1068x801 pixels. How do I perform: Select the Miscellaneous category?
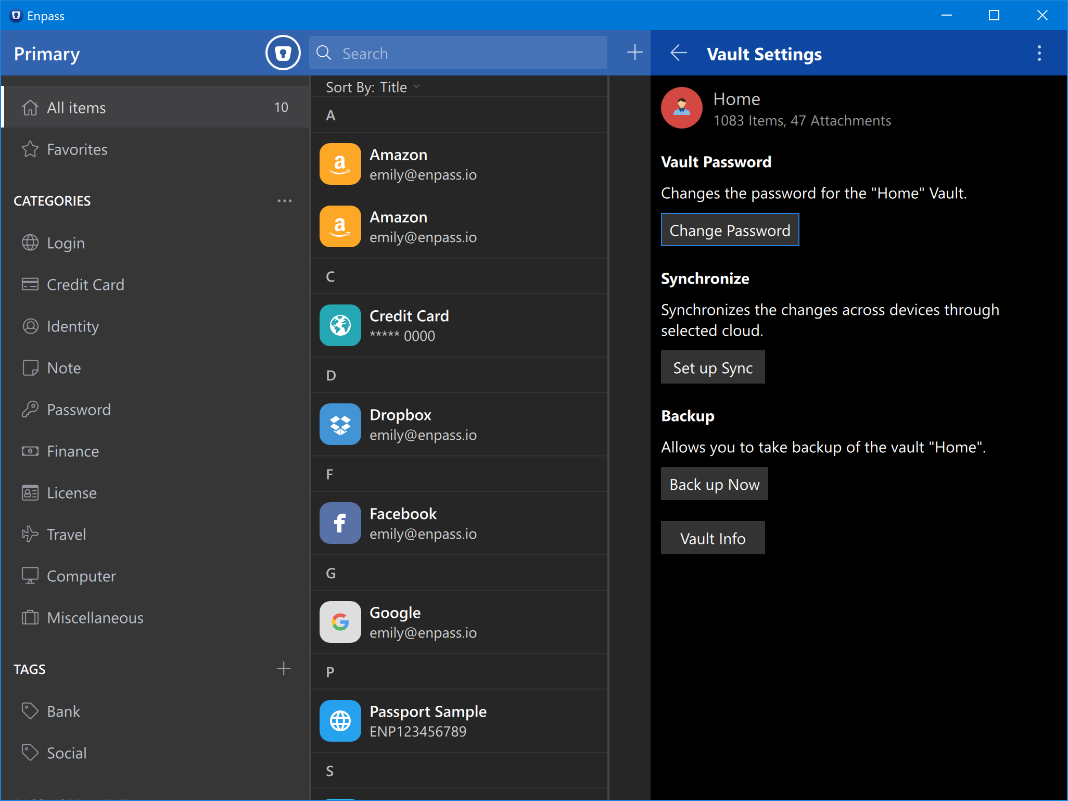[155, 618]
